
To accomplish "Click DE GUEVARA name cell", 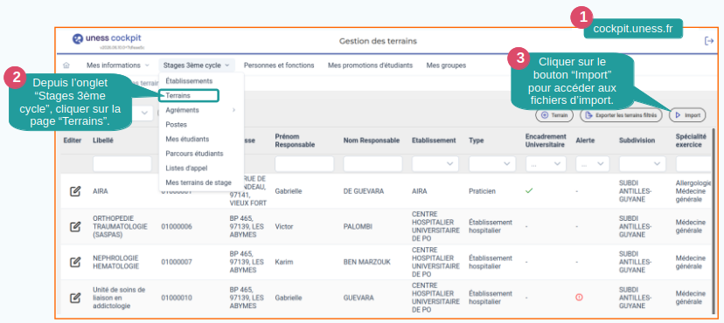I will coord(364,191).
